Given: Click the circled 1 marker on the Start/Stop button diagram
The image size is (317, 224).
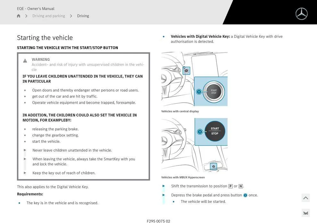Looking at the screenshot, I should click(x=199, y=92).
